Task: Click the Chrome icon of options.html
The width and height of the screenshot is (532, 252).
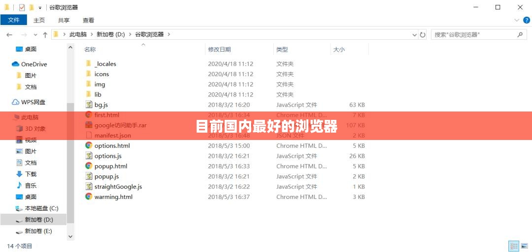Action: [89, 145]
